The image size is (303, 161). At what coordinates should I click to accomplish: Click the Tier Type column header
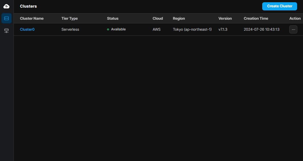pos(69,18)
